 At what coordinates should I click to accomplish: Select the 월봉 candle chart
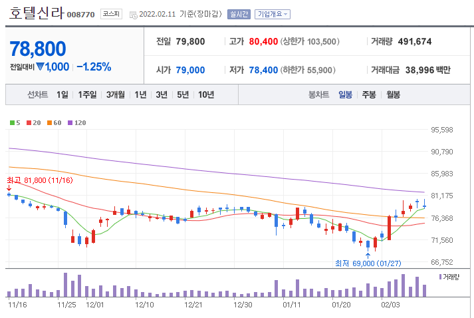[394, 94]
